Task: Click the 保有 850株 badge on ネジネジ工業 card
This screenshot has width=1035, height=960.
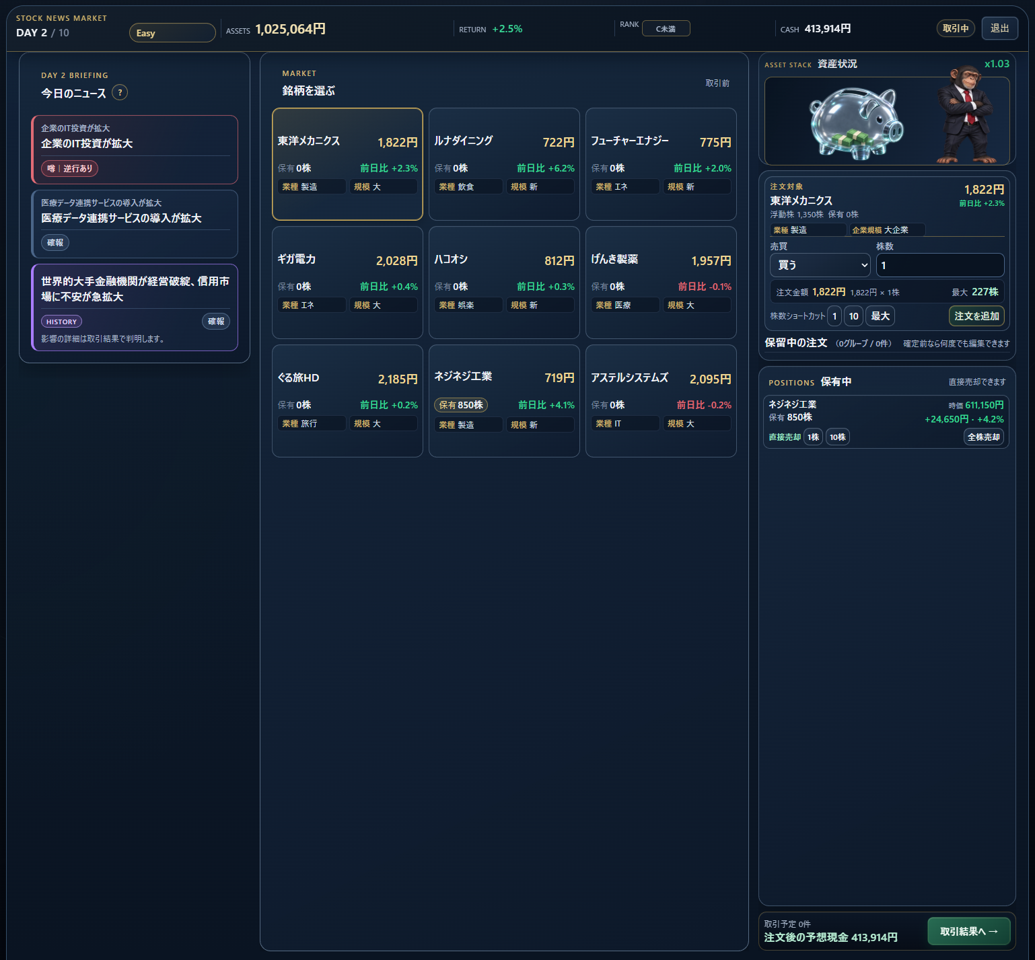Action: click(461, 405)
